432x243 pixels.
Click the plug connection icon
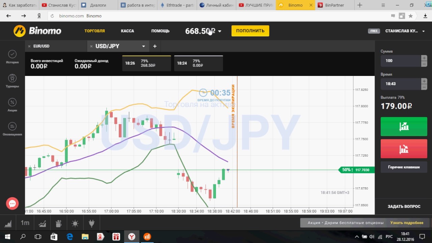pos(91,223)
